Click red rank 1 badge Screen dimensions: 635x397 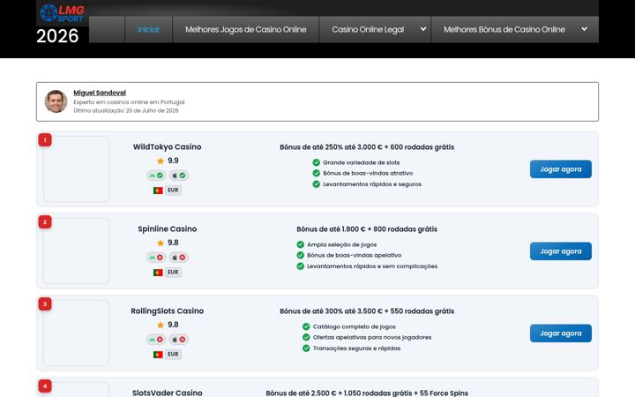tap(45, 139)
